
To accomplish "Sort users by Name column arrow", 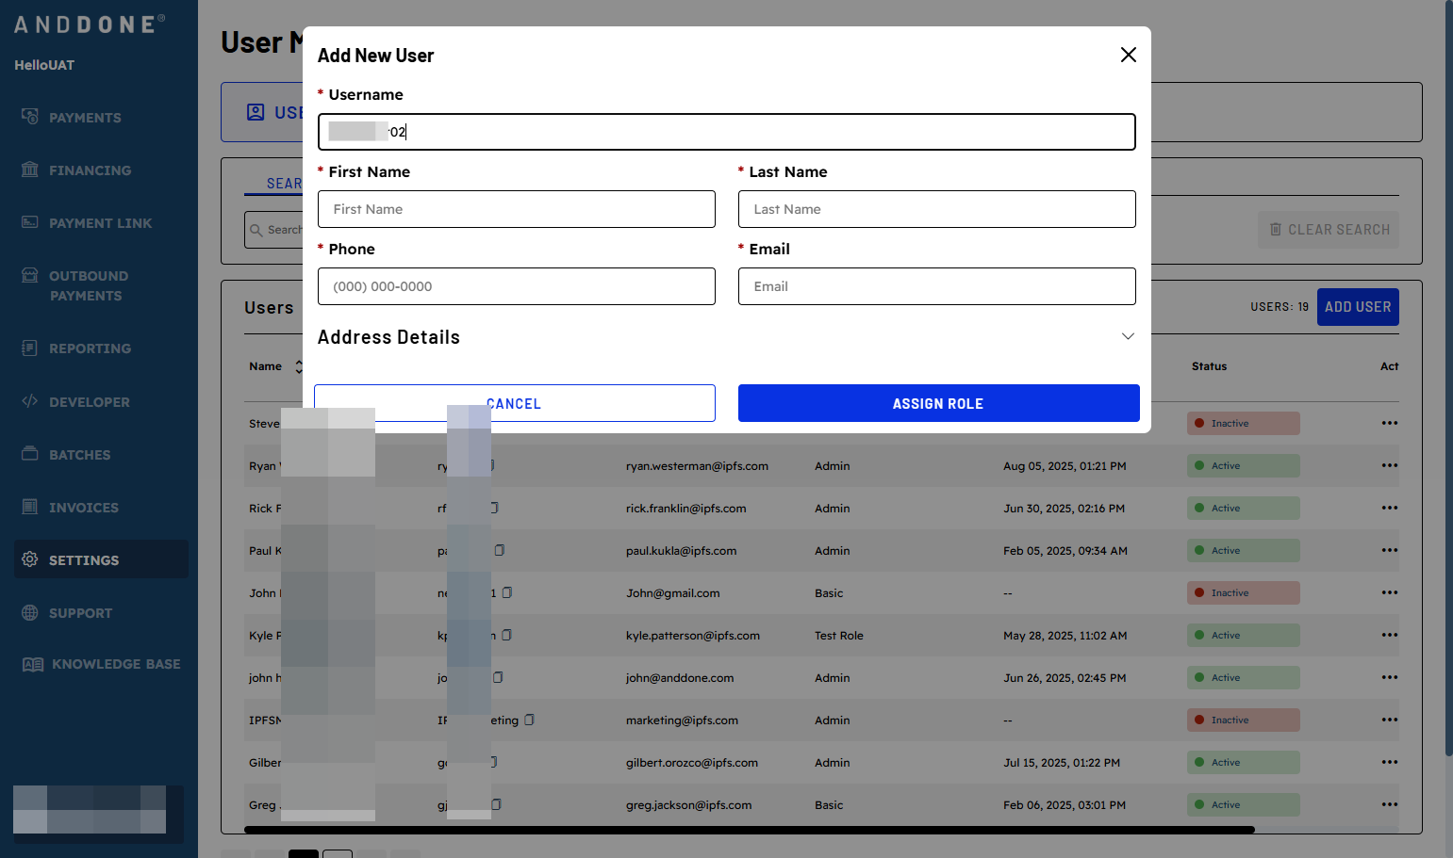I will coord(299,366).
